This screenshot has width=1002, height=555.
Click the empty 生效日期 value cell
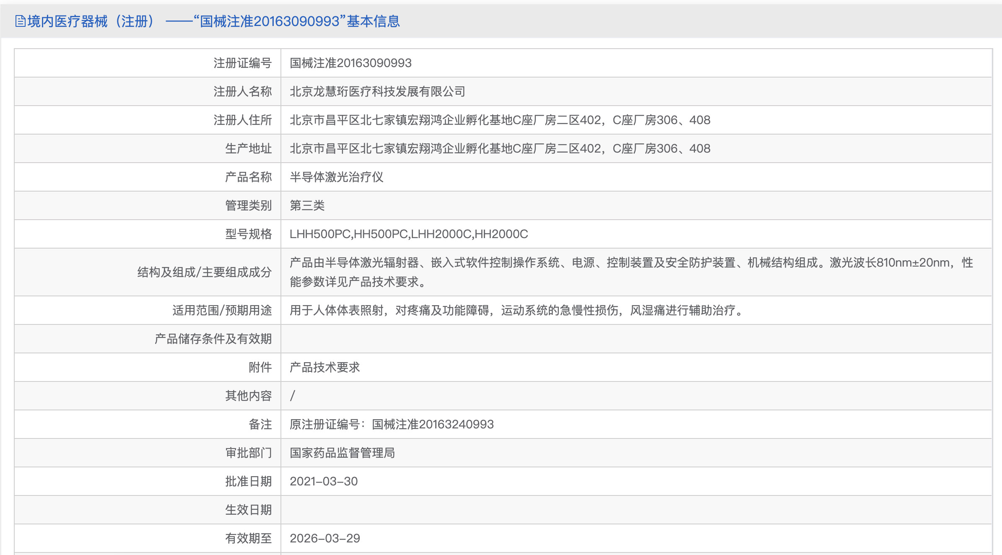click(636, 510)
